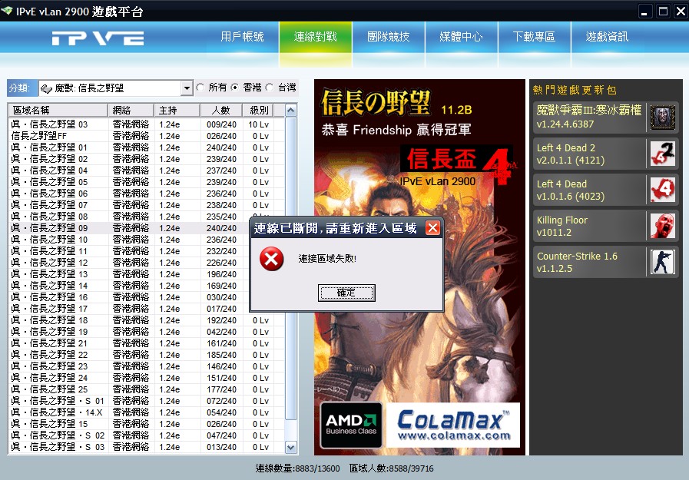Select room 真·信長之野望 06
The image size is (689, 480).
pos(147,194)
